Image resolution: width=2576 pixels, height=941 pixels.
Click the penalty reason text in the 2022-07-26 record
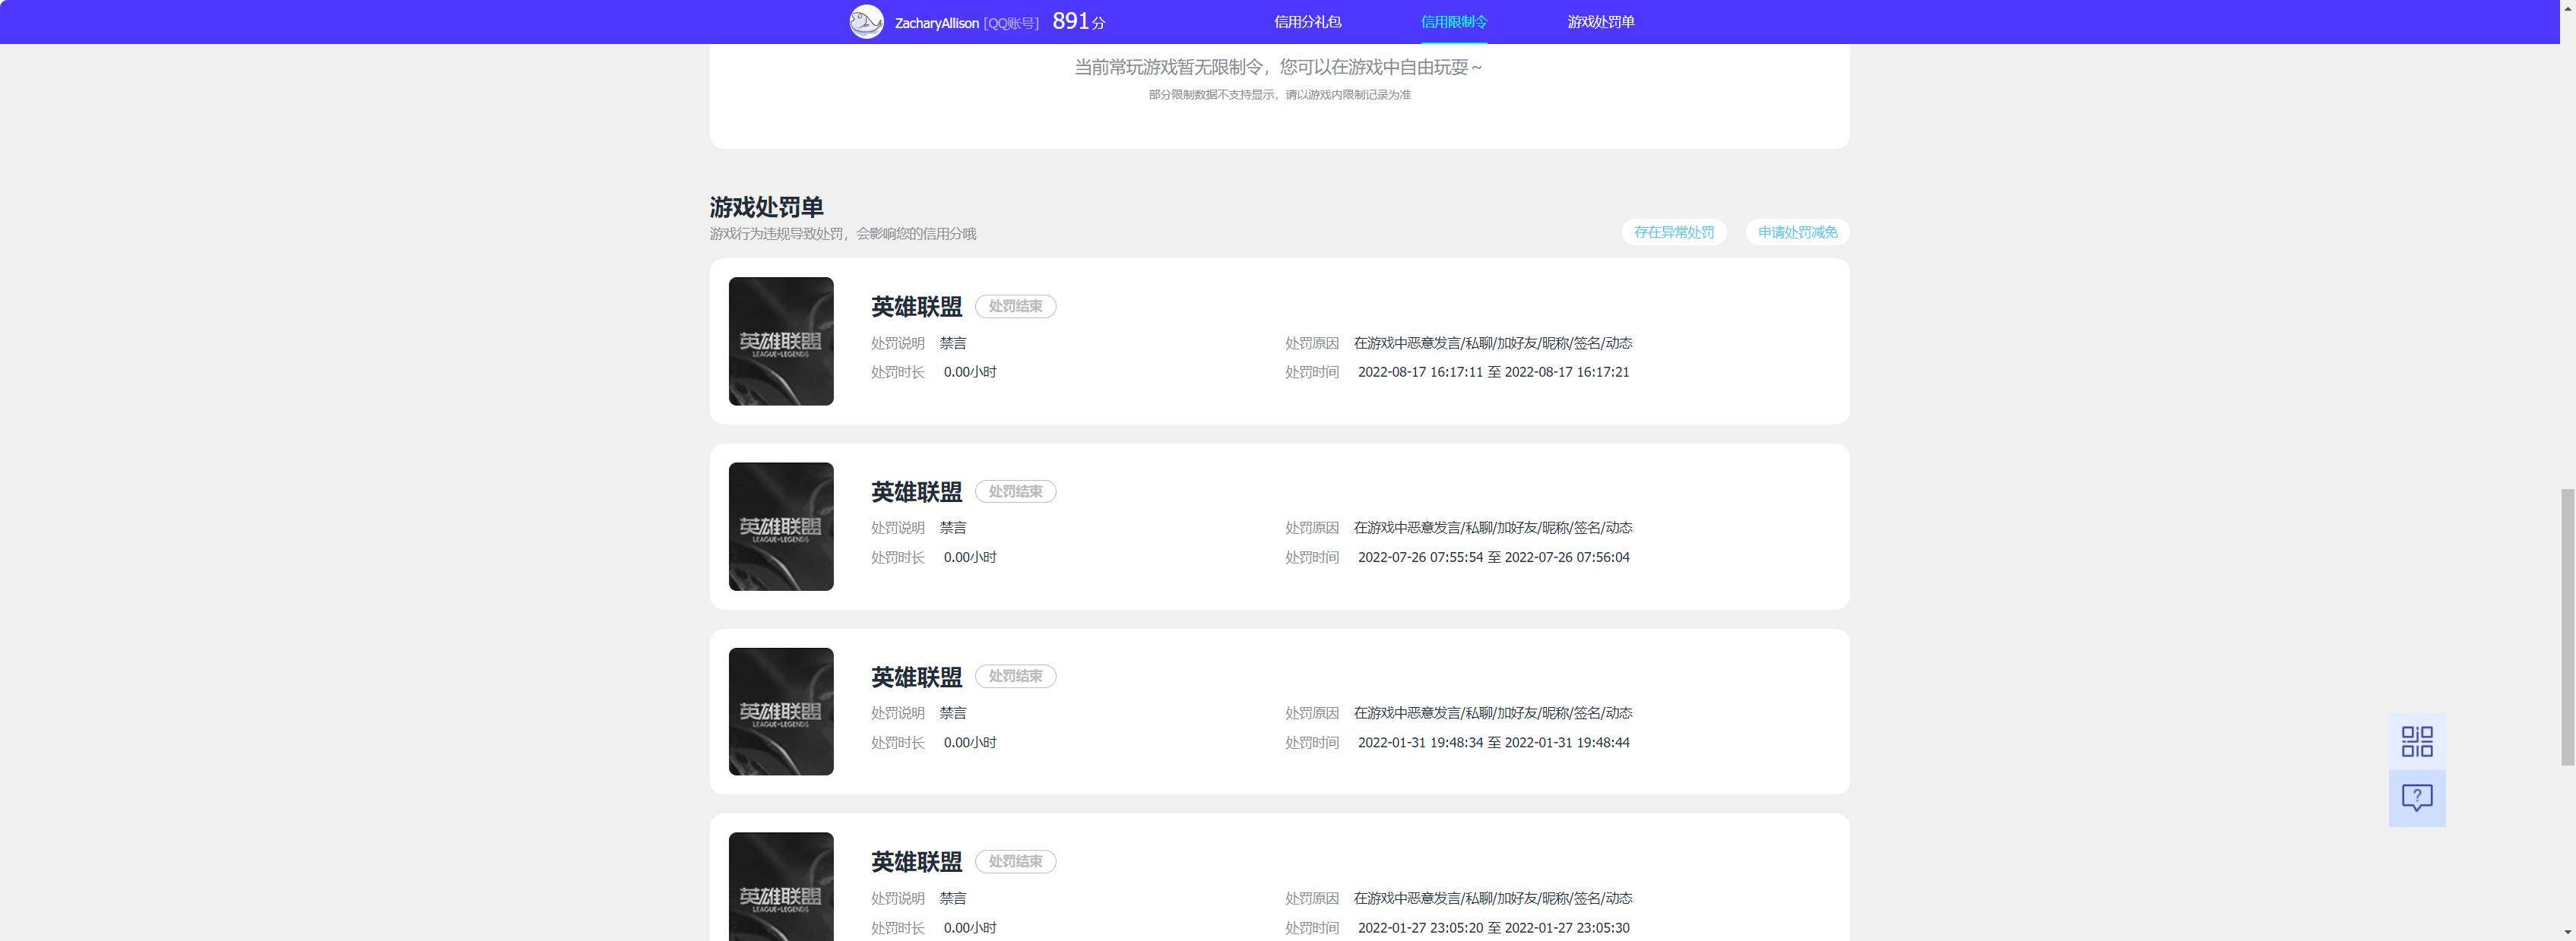point(1493,527)
